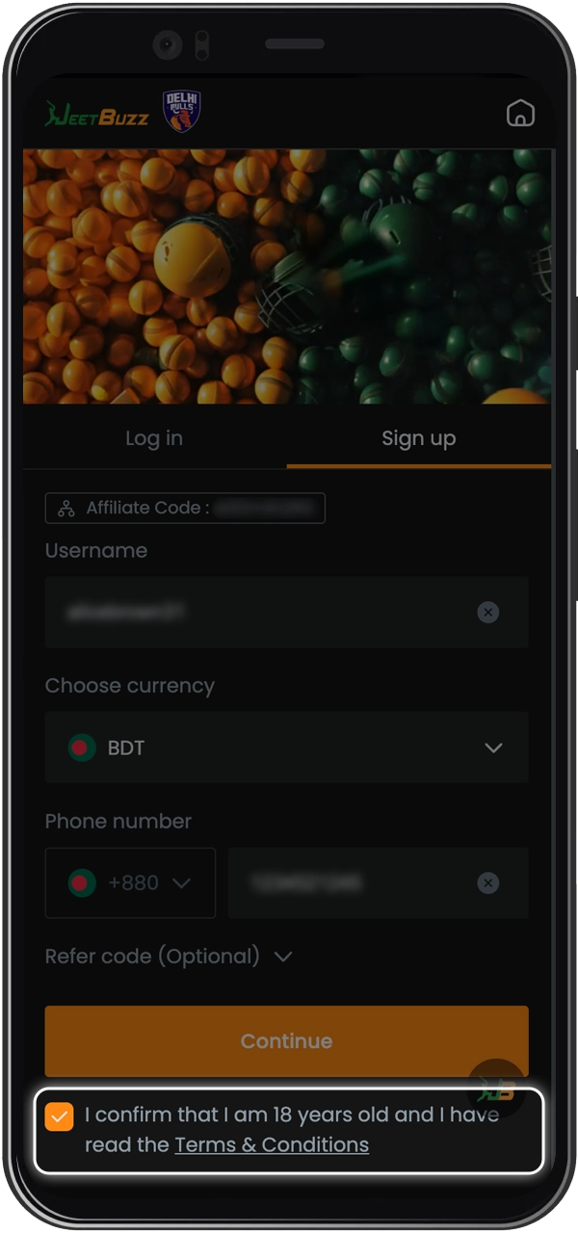The height and width of the screenshot is (1233, 578).
Task: Click the Bangladesh flag beside BDT
Action: click(82, 748)
